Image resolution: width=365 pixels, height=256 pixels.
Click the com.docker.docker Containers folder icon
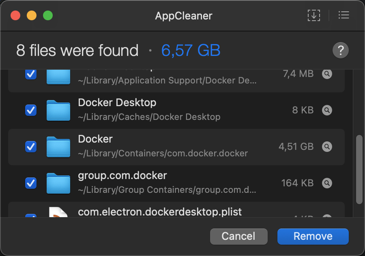tap(58, 147)
